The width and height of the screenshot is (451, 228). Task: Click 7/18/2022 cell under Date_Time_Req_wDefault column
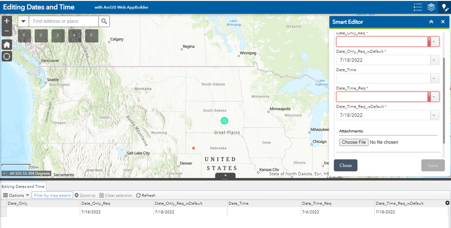point(411,212)
